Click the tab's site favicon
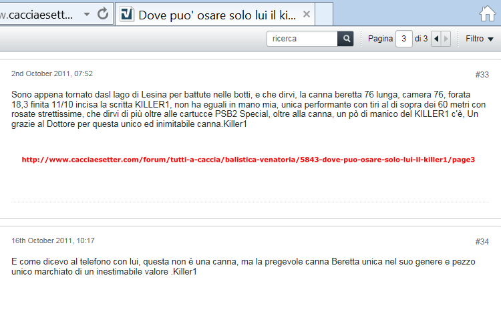The width and height of the screenshot is (501, 334). coord(127,15)
